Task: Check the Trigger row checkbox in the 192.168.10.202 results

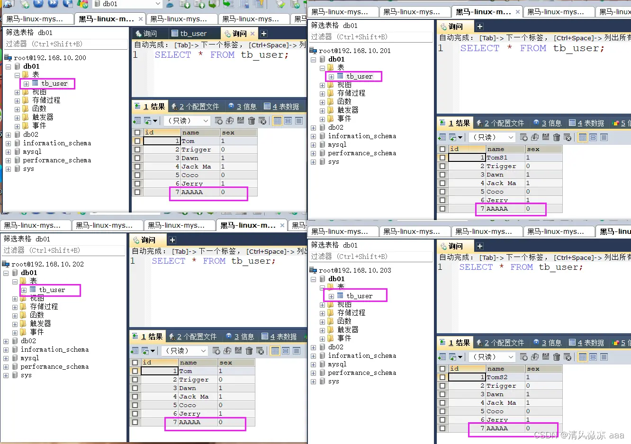Action: click(135, 380)
